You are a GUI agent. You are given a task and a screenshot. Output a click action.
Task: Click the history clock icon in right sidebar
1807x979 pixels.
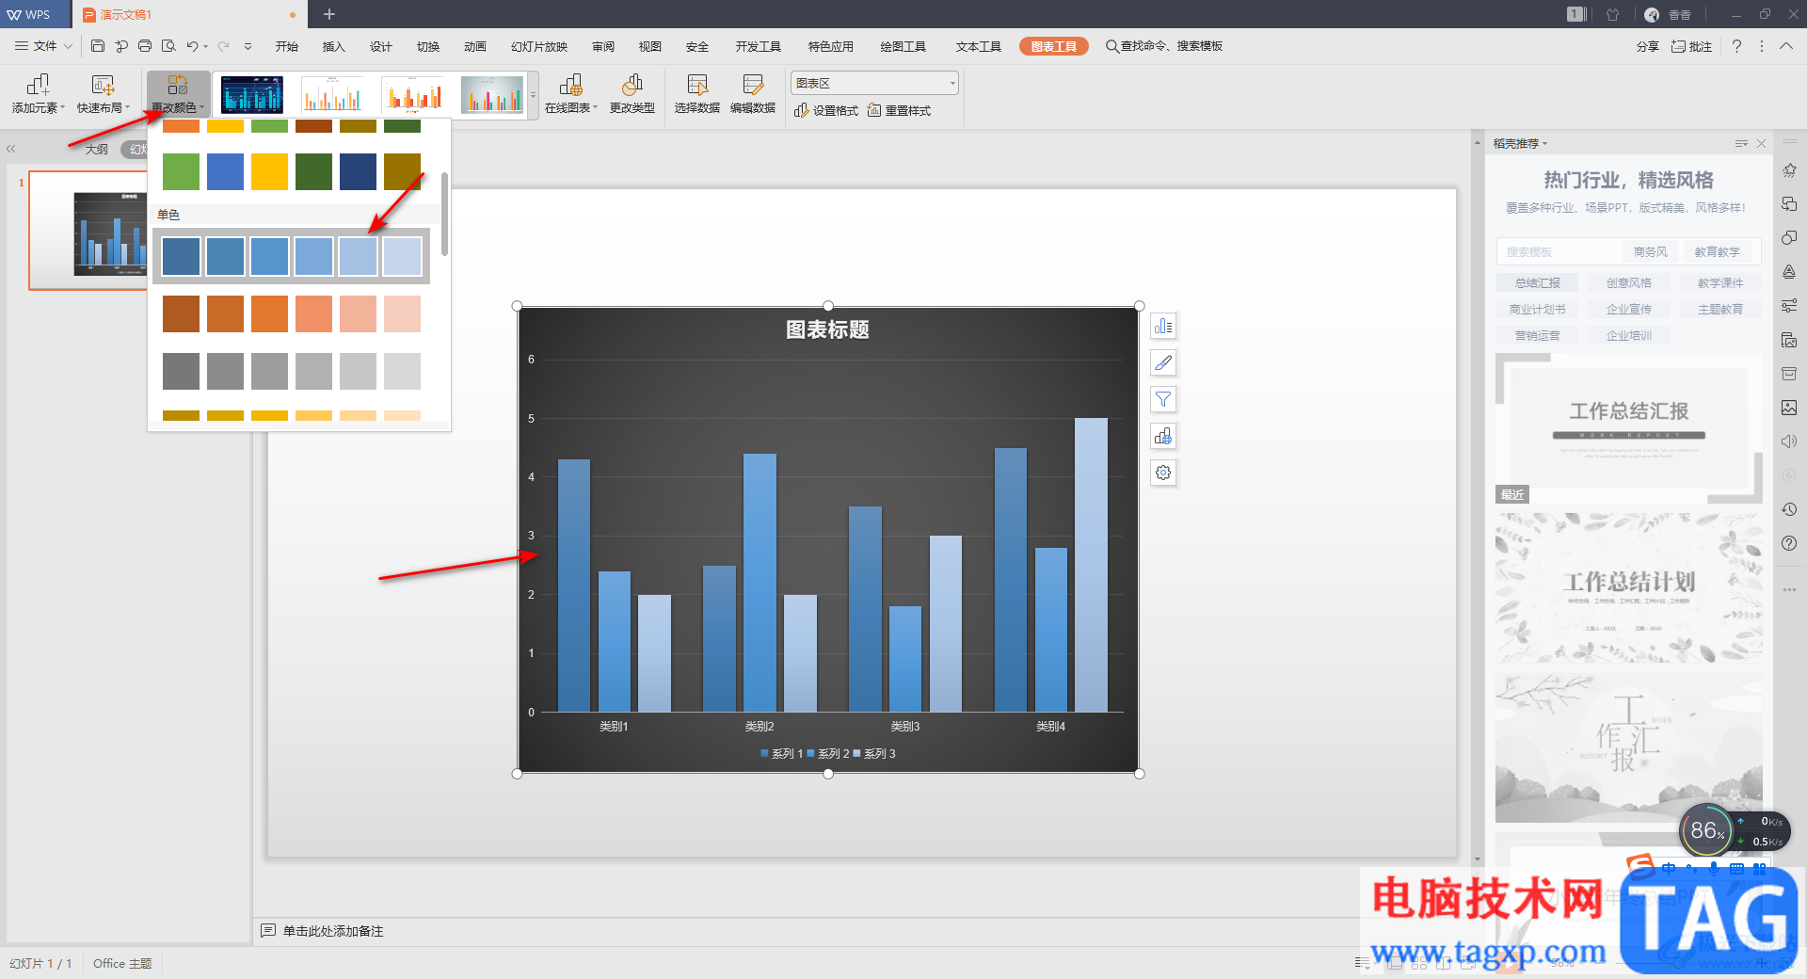pyautogui.click(x=1789, y=509)
